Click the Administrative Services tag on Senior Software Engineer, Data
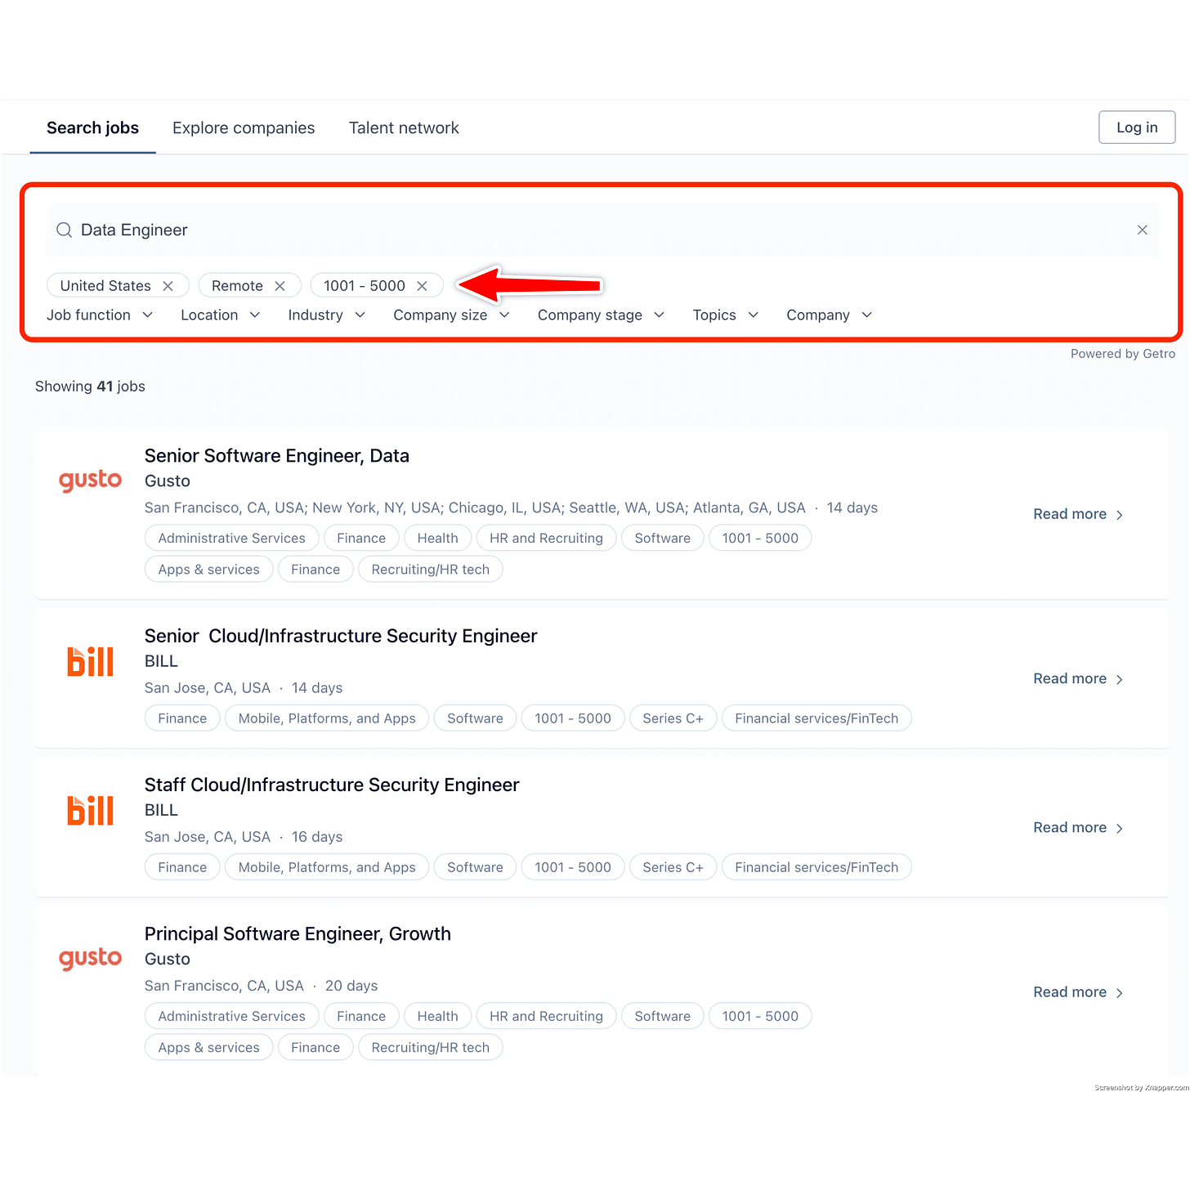The image size is (1190, 1190). point(231,538)
